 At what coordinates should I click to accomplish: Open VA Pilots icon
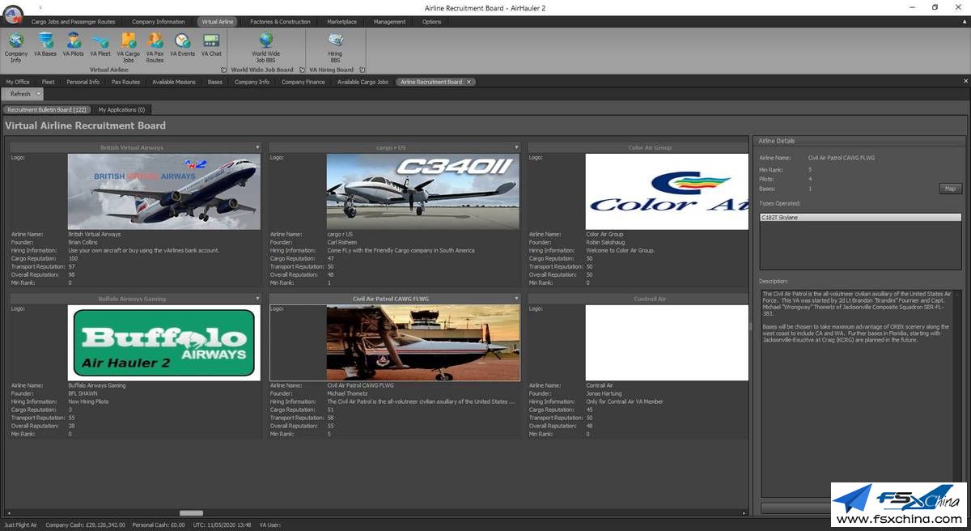click(x=74, y=45)
